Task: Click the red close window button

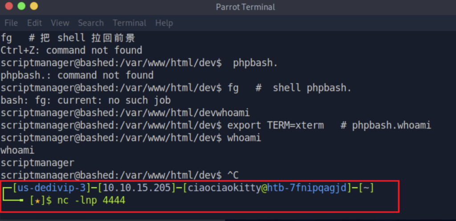Action: (x=9, y=6)
